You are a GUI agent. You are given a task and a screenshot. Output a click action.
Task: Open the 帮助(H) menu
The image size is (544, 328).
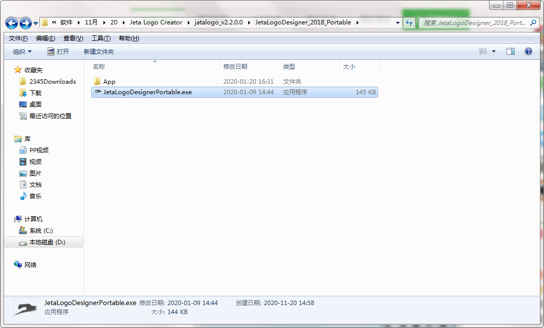(129, 38)
